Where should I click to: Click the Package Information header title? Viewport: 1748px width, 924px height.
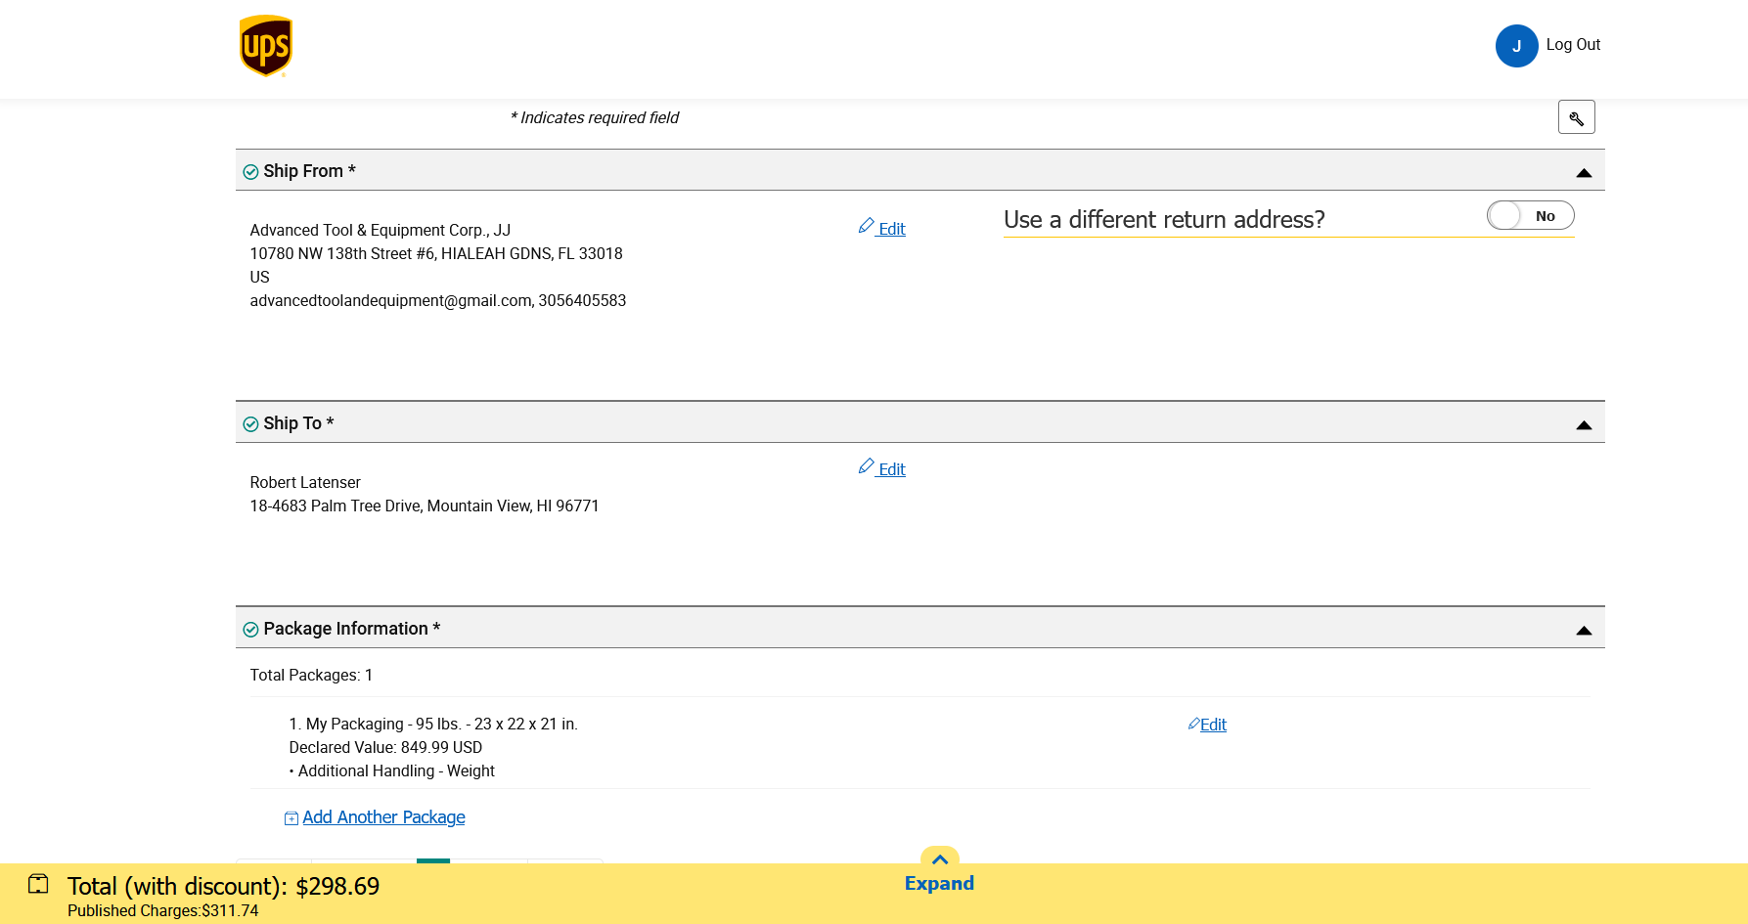coord(352,629)
